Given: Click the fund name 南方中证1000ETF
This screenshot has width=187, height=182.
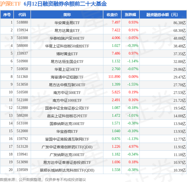Looking at the screenshot, I should [67, 100].
